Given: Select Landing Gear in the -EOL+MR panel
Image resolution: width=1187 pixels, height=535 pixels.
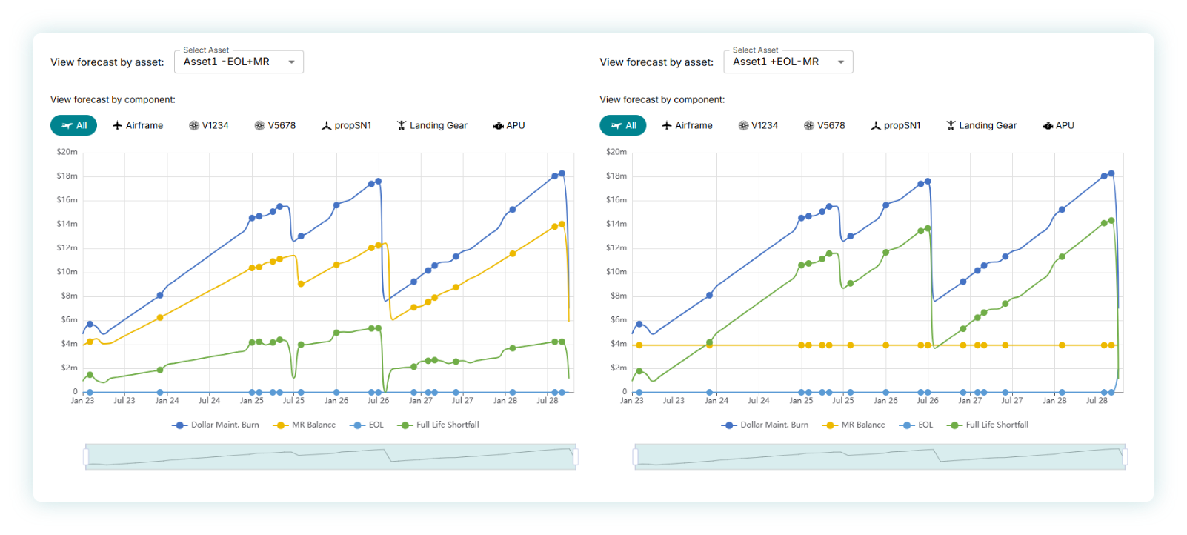Looking at the screenshot, I should 432,125.
